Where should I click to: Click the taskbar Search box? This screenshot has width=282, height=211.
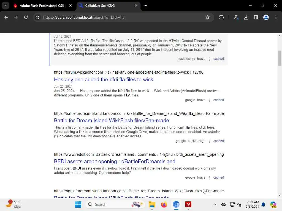(x=115, y=204)
